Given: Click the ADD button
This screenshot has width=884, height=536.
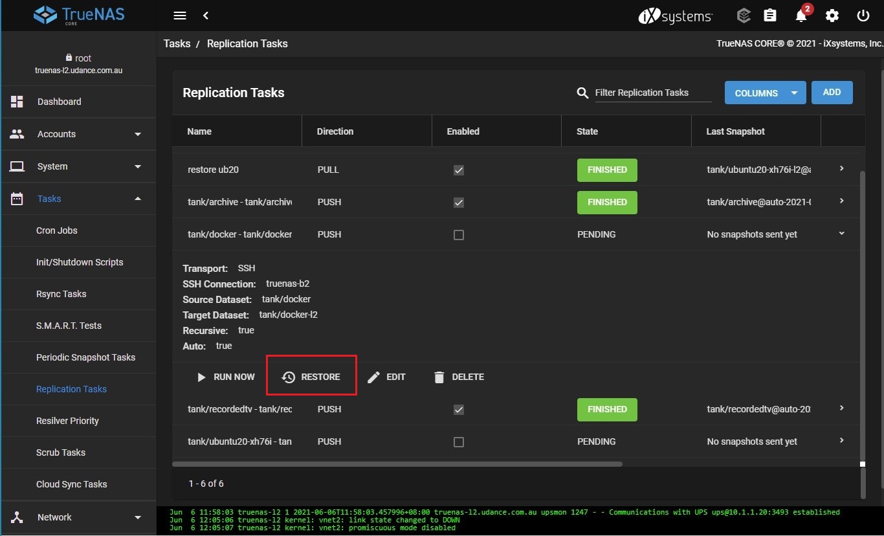Looking at the screenshot, I should click(x=832, y=92).
